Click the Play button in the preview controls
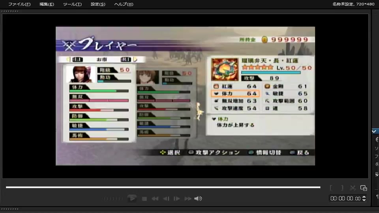The height and width of the screenshot is (213, 379). (x=132, y=198)
